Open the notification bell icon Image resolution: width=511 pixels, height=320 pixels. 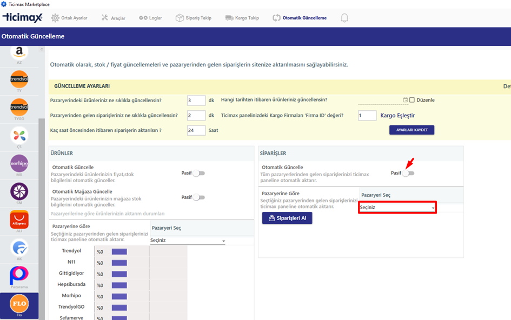pyautogui.click(x=344, y=18)
